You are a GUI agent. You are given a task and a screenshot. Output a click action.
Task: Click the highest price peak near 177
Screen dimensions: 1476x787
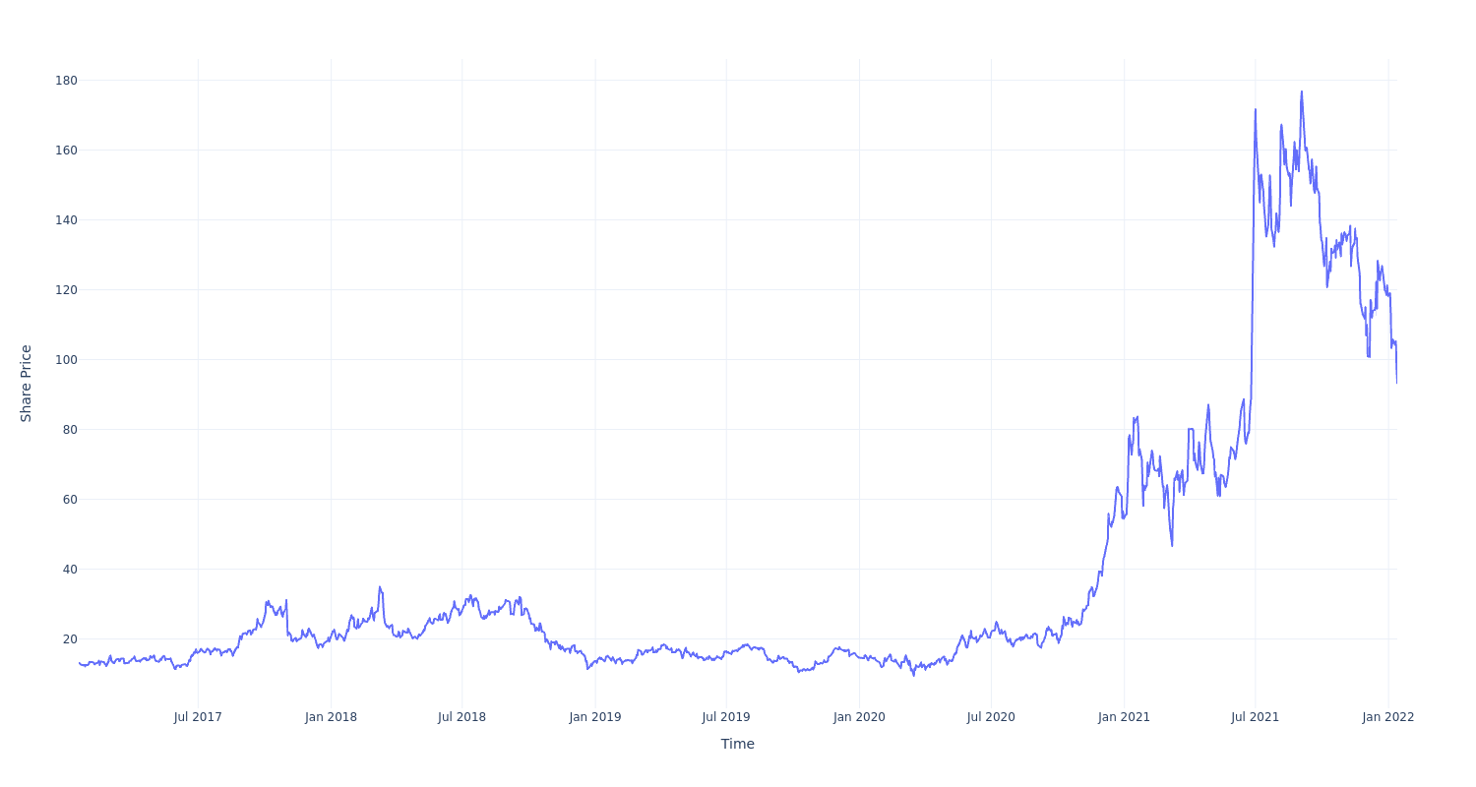[x=1302, y=91]
